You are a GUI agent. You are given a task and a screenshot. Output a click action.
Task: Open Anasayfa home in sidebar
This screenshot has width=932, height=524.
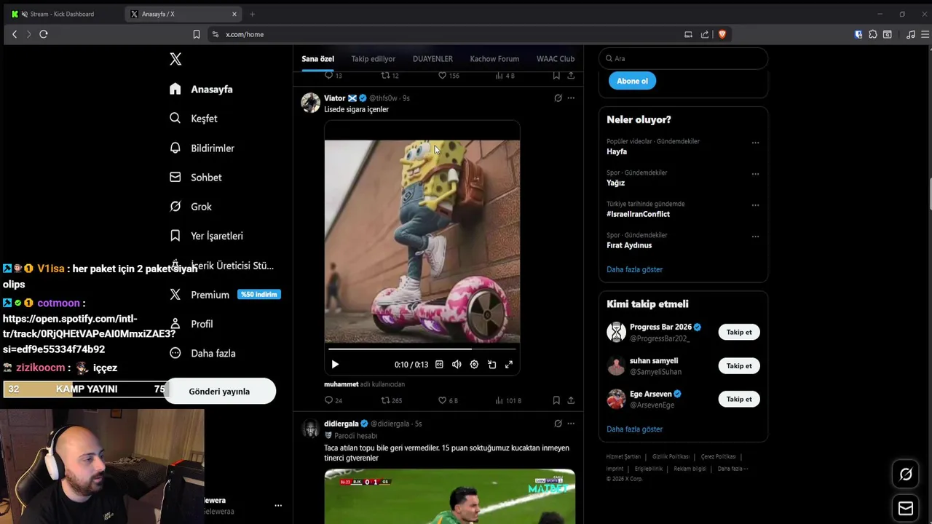[201, 89]
